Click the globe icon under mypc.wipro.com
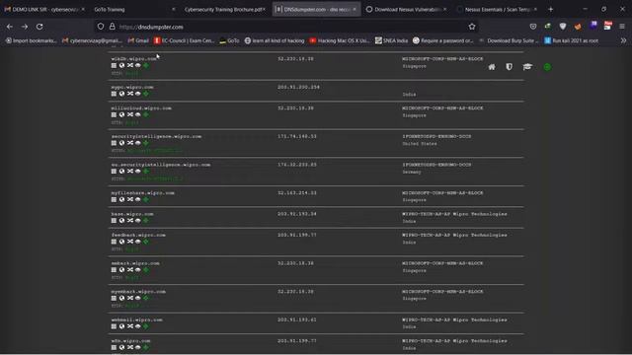The image size is (632, 355). pyautogui.click(x=121, y=94)
